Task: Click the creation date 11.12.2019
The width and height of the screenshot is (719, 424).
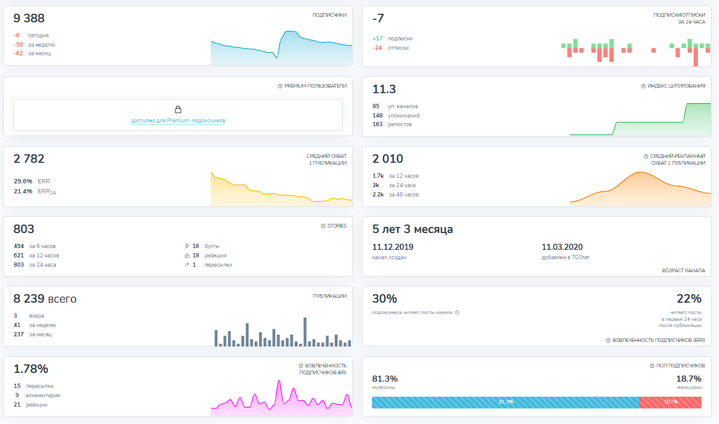Action: 392,247
